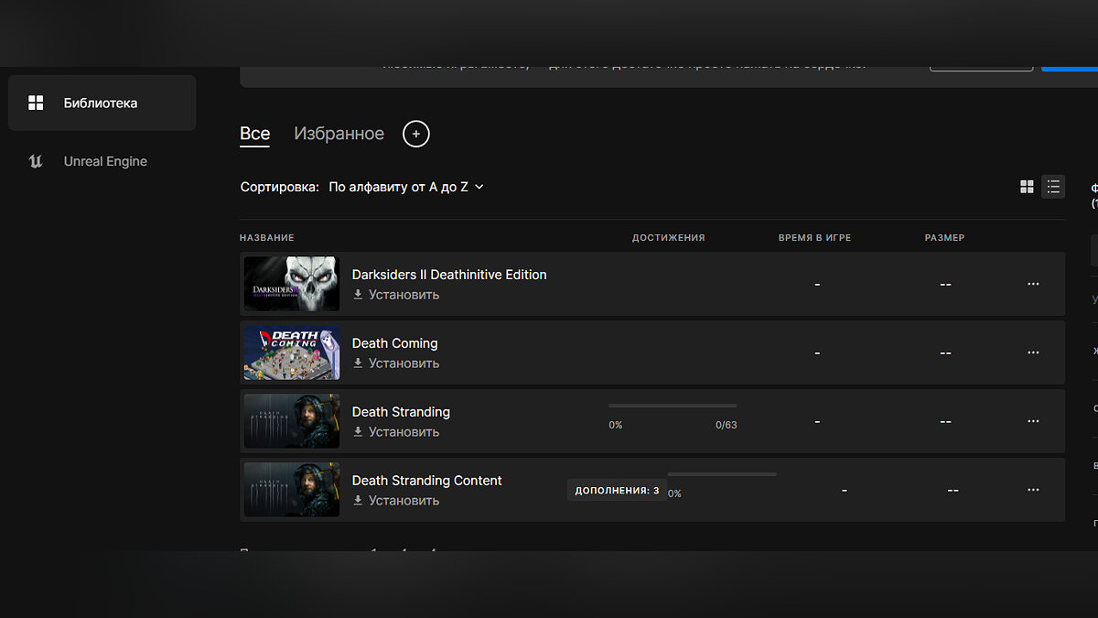This screenshot has height=618, width=1098.
Task: Click 'Установить' under Death Coming
Action: (x=396, y=363)
